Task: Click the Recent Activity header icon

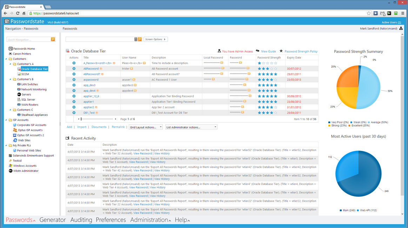Action: pyautogui.click(x=68, y=138)
